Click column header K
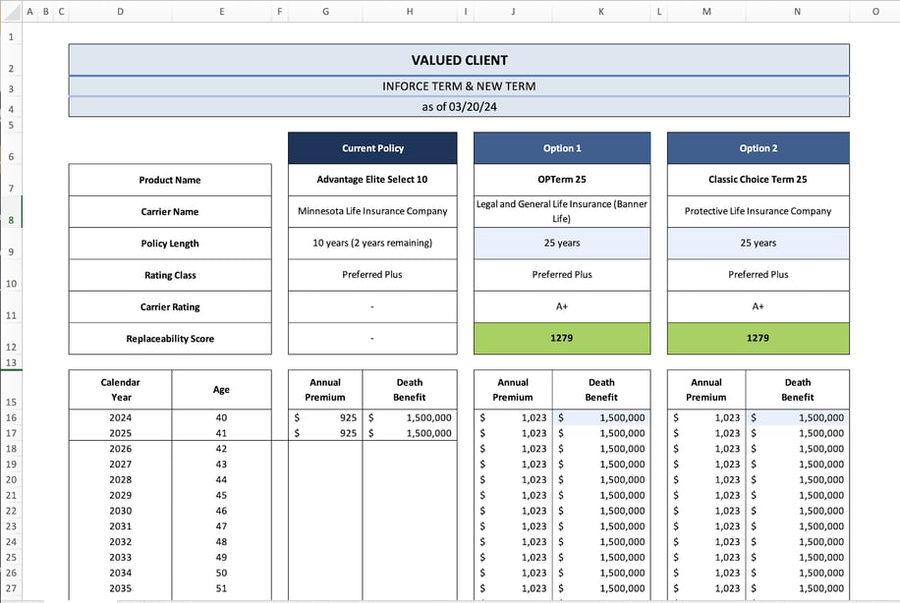 600,11
